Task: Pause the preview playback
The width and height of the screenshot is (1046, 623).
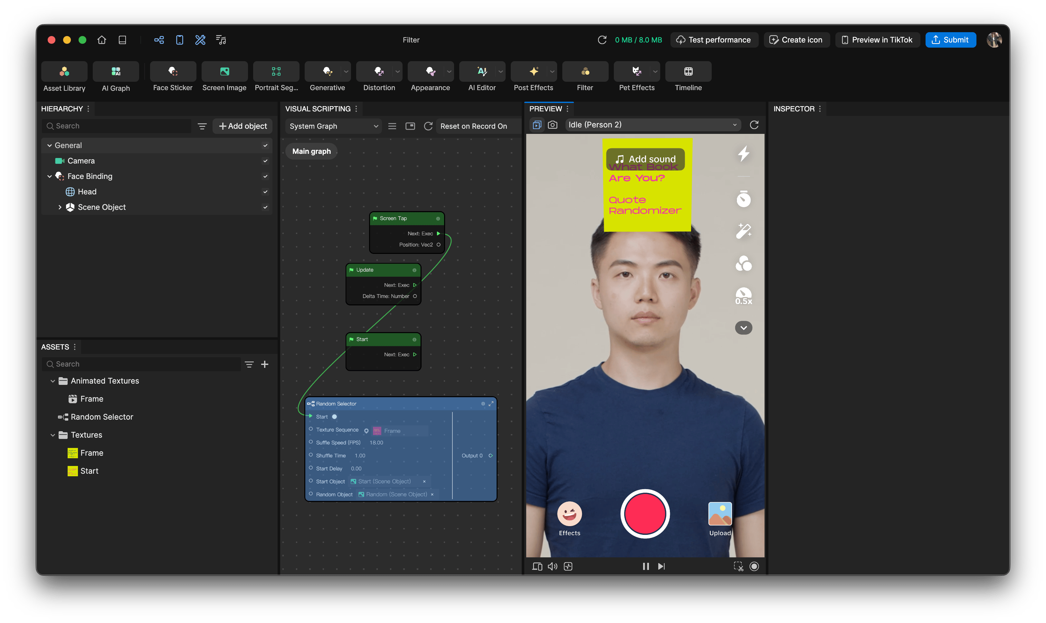Action: (646, 566)
